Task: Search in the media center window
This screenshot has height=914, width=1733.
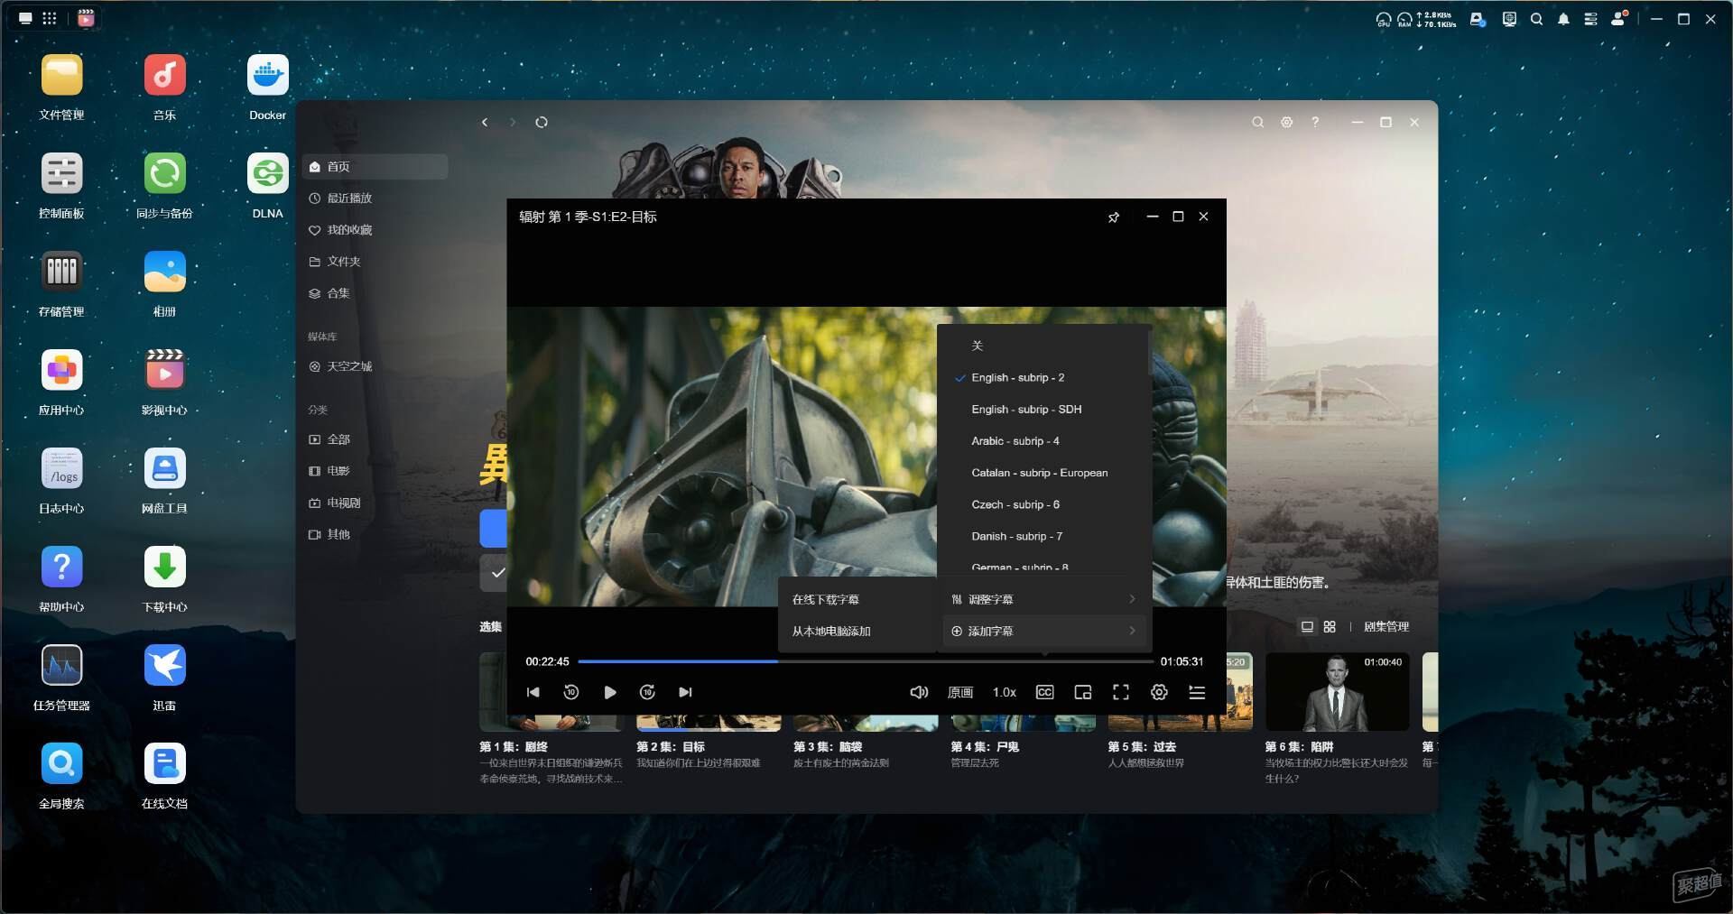Action: (x=1257, y=122)
